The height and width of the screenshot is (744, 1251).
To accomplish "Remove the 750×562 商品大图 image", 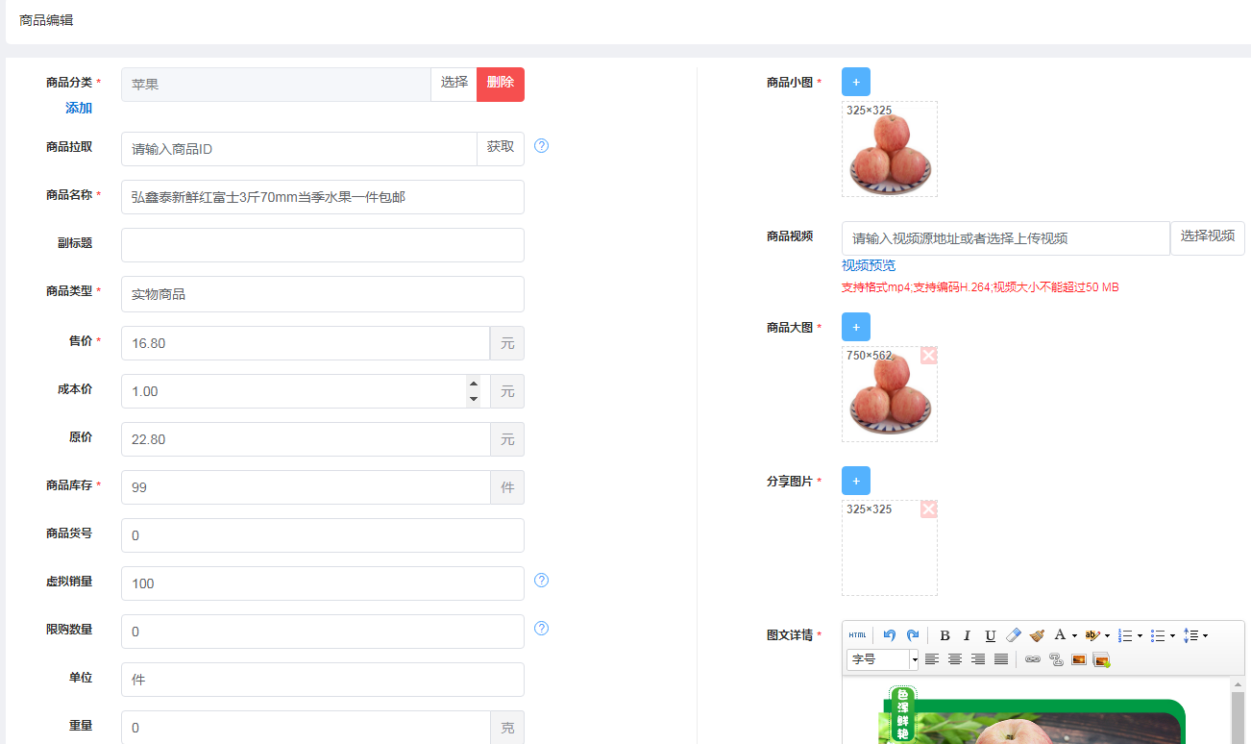I will point(928,356).
